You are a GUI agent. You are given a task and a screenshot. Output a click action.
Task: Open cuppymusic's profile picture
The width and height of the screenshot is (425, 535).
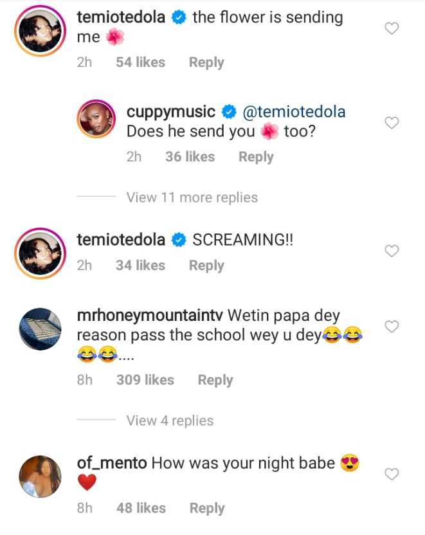tap(96, 123)
